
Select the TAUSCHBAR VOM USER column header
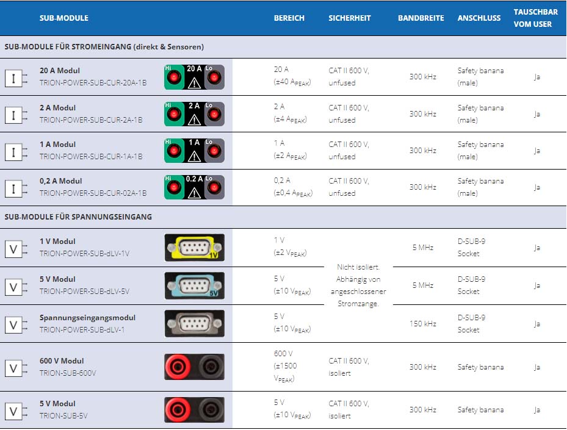tap(532, 18)
